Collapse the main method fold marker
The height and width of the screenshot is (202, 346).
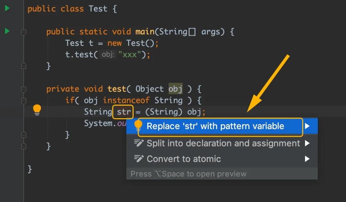pos(24,32)
